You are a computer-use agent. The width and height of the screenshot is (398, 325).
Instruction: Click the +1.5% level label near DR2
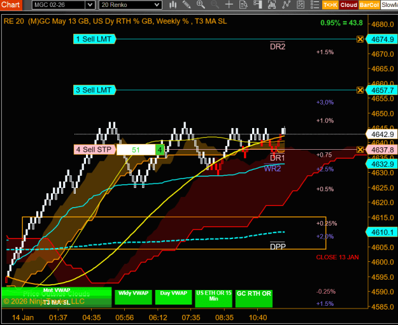click(x=325, y=52)
